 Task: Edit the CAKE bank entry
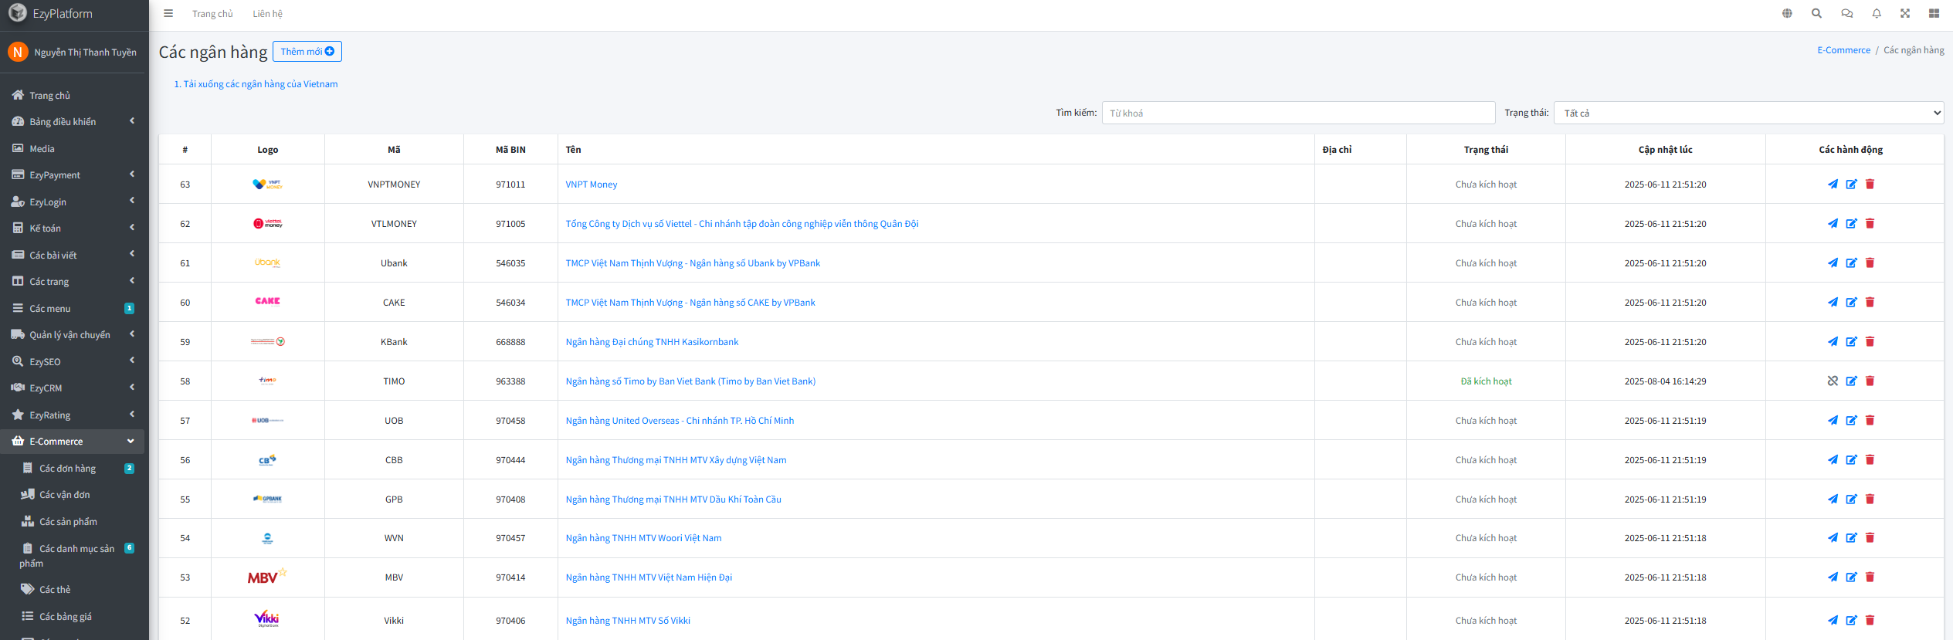[1851, 303]
